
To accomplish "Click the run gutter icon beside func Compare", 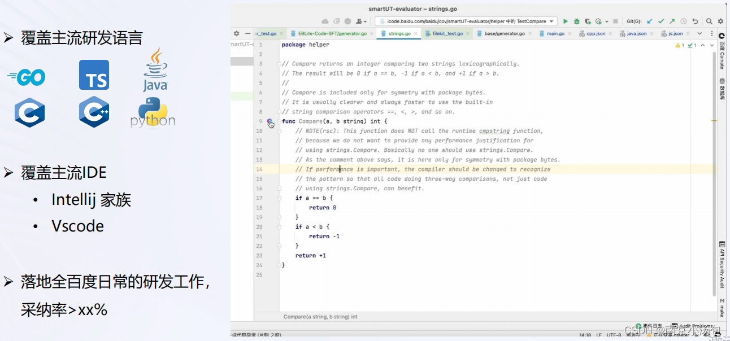I will tap(271, 122).
